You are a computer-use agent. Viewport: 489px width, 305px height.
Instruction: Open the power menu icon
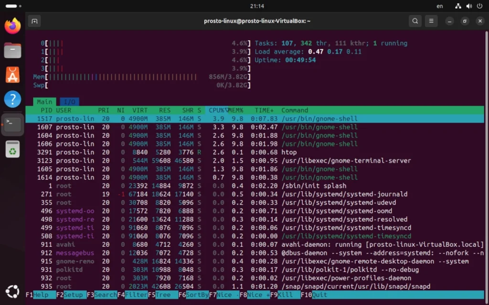(479, 6)
